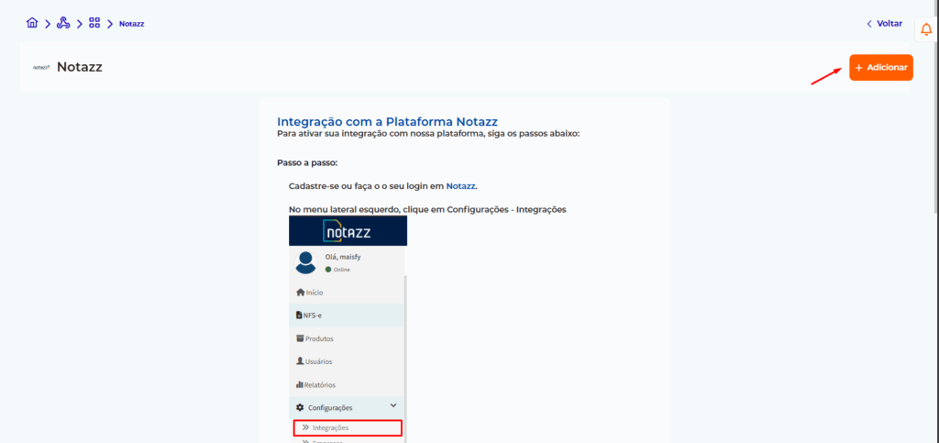Screen dimensions: 939x443
Task: Click the Notazz tutorial screenshot image
Action: tap(348, 329)
